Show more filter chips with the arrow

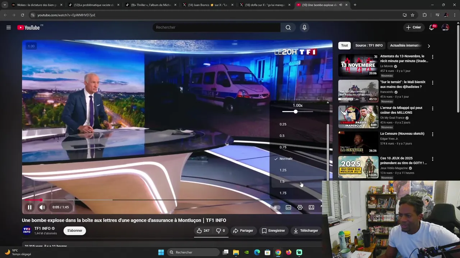click(429, 46)
